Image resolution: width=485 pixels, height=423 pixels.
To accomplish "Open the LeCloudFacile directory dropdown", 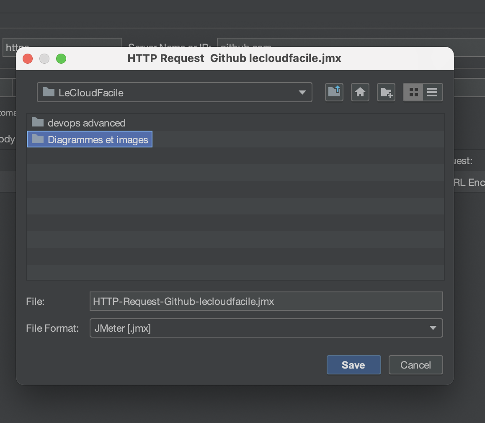I will pyautogui.click(x=175, y=93).
